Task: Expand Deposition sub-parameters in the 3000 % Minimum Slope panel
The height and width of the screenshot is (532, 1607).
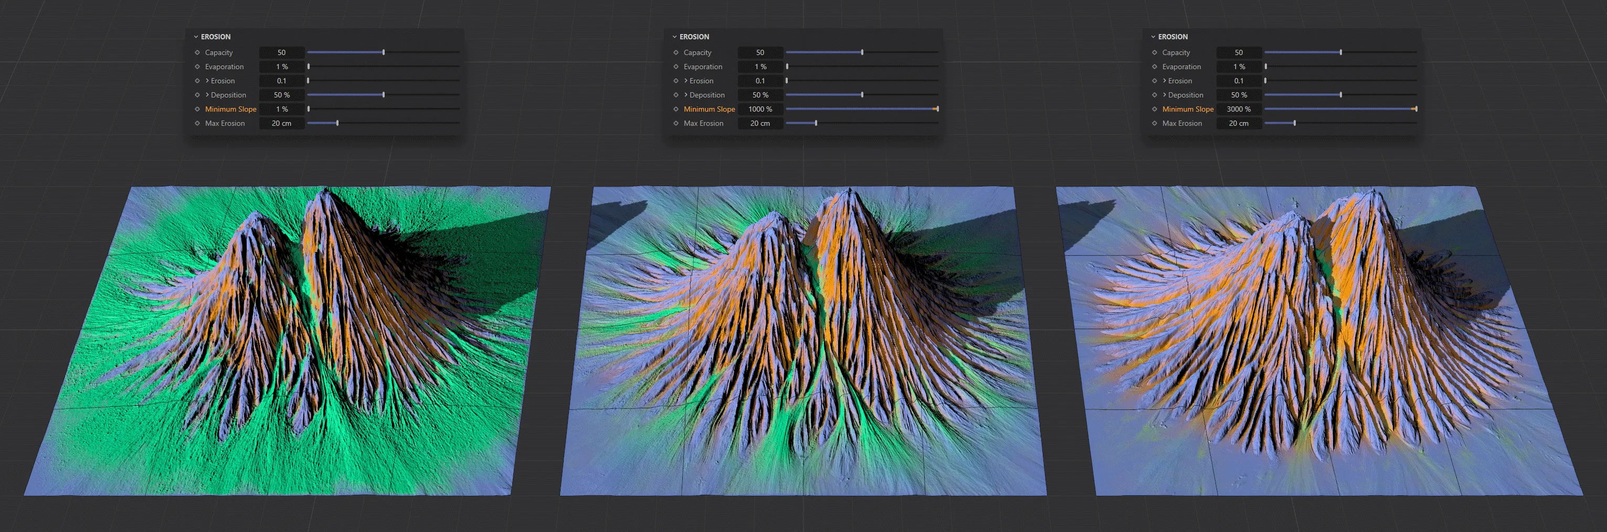Action: (1164, 95)
